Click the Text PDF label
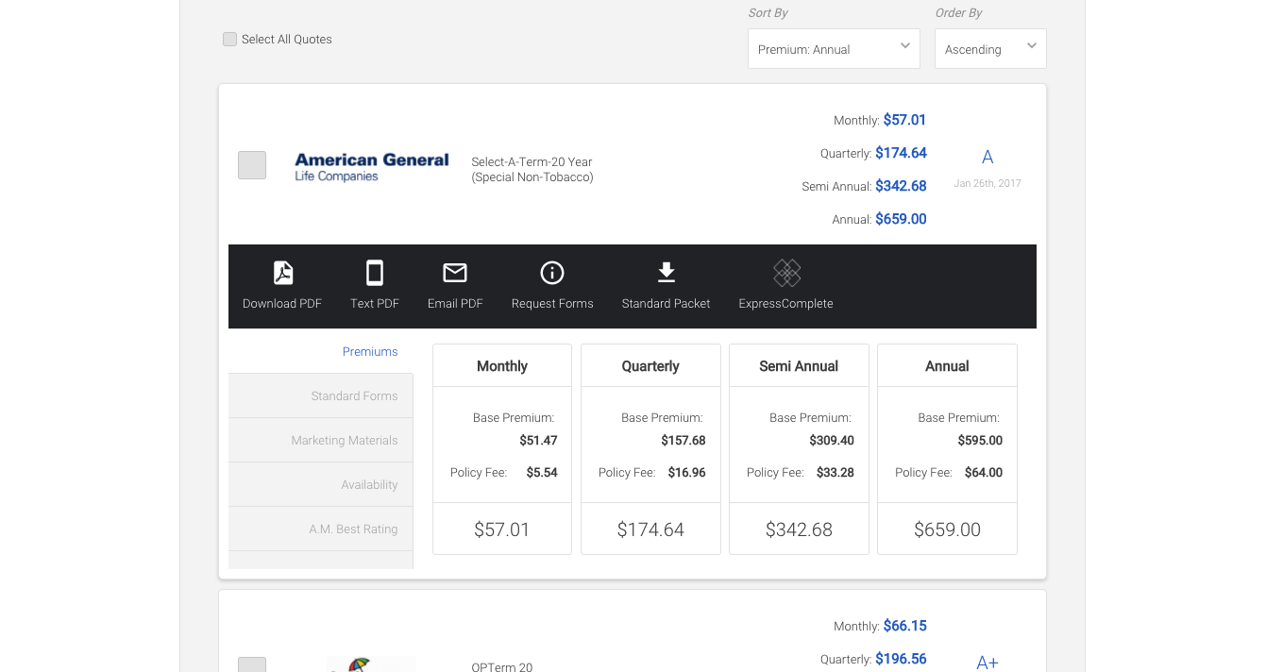 tap(375, 304)
